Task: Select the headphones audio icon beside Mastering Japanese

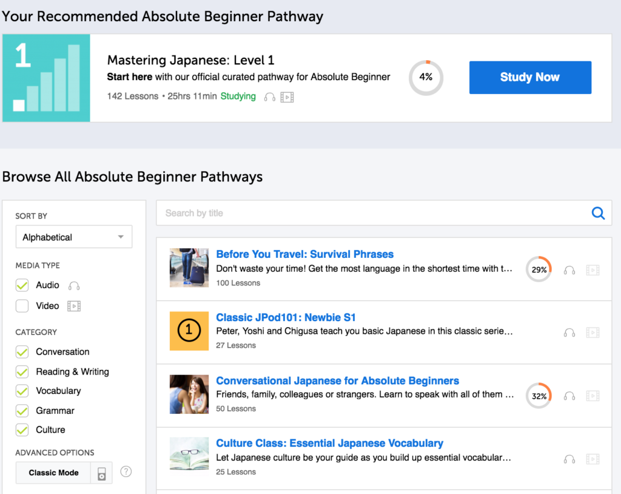Action: click(269, 96)
